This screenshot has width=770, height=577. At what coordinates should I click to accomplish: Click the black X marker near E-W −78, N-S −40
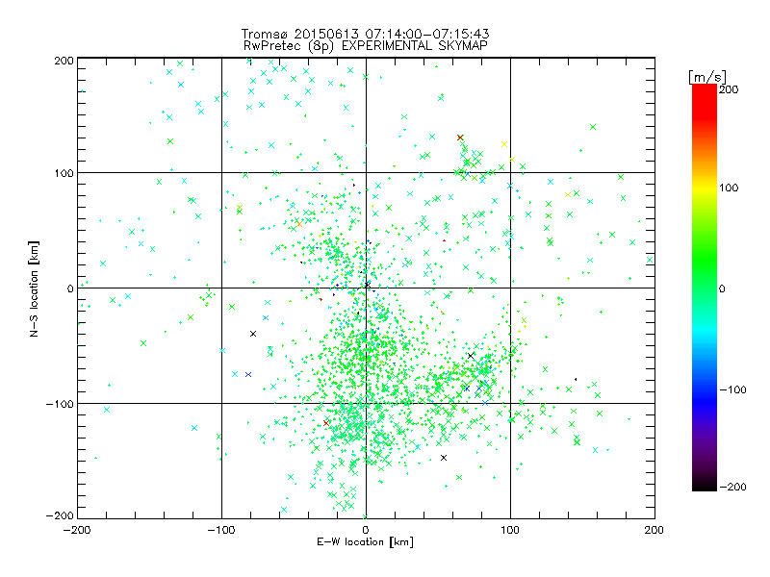tap(253, 334)
